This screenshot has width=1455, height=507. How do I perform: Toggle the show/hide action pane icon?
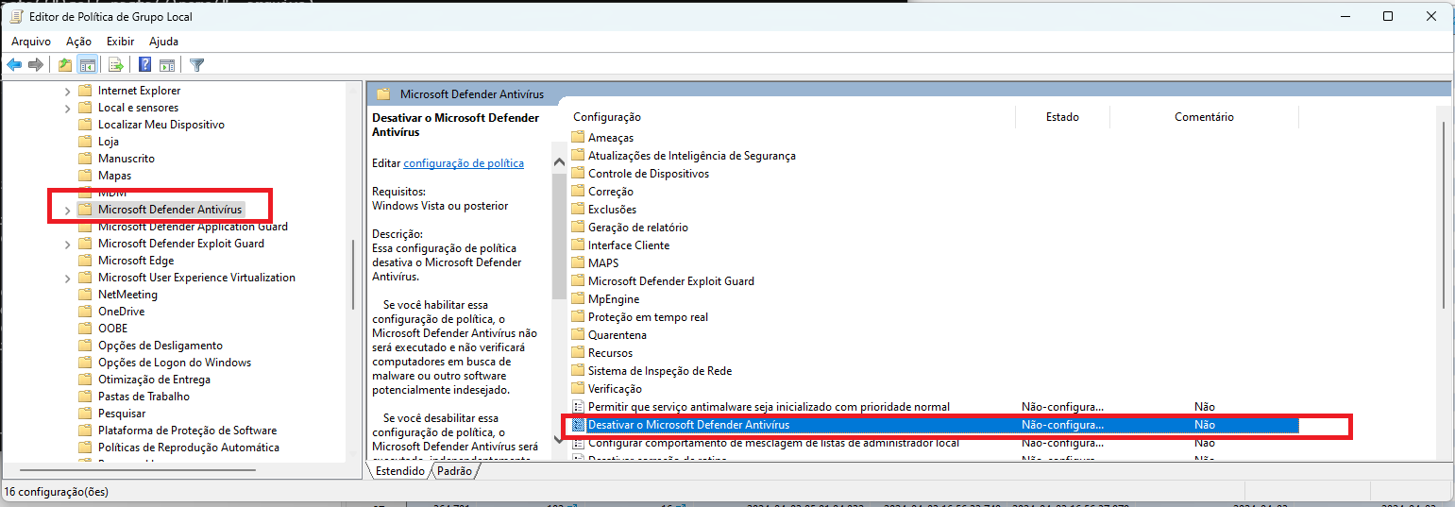167,65
